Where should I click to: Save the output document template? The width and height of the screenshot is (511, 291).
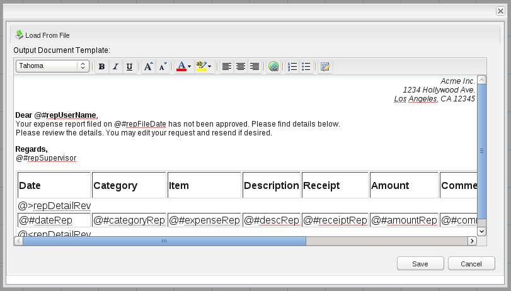pos(420,263)
